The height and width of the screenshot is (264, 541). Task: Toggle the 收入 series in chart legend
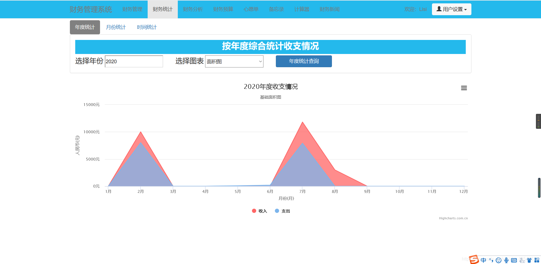259,211
